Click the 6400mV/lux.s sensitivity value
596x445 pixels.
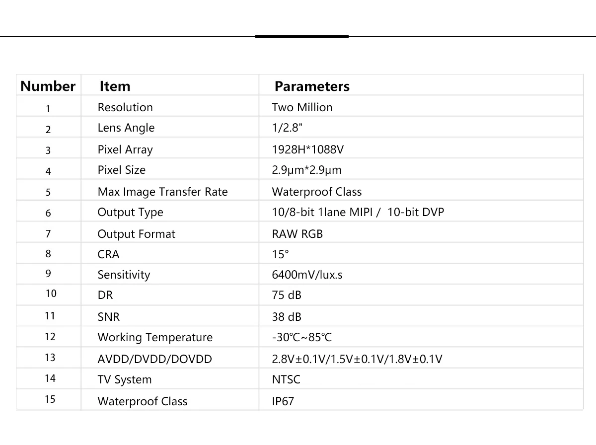tap(307, 275)
